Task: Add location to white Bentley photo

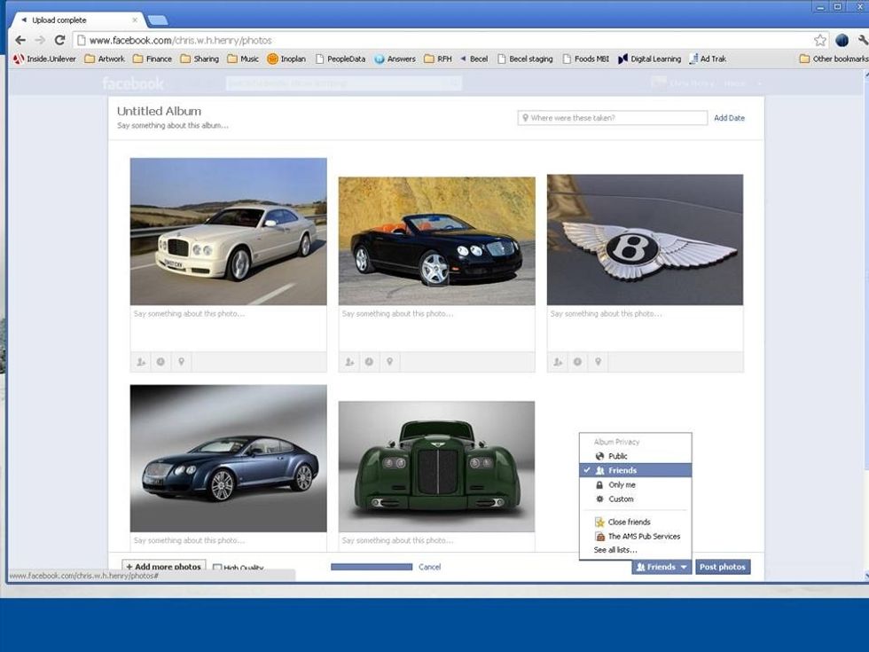Action: [181, 362]
